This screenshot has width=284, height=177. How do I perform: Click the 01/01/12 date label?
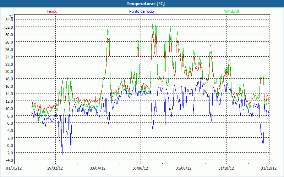14,168
